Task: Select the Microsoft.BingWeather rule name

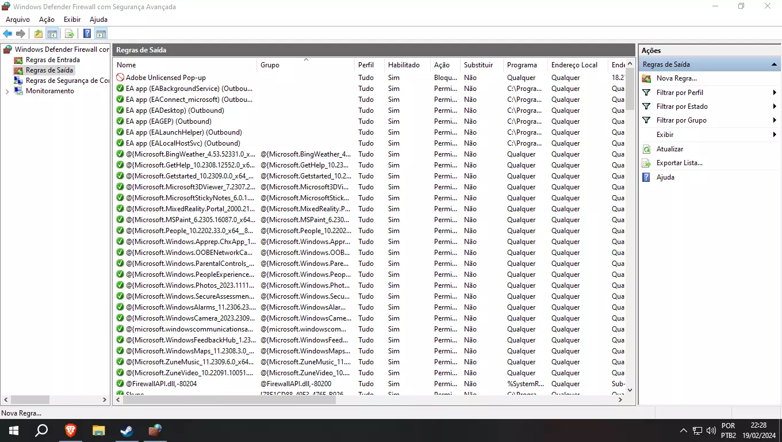Action: pyautogui.click(x=190, y=154)
